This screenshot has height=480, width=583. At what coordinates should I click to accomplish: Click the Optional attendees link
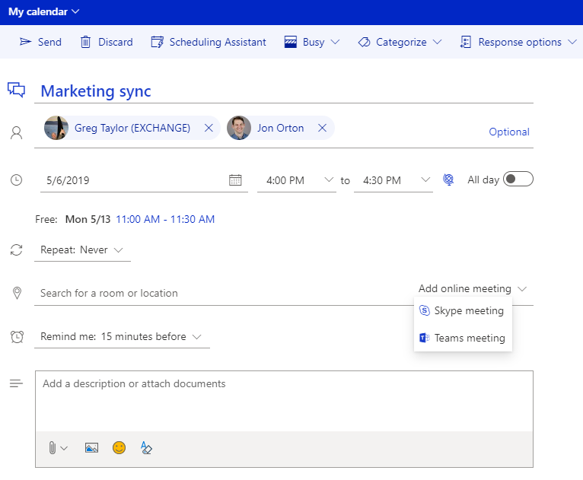(508, 132)
